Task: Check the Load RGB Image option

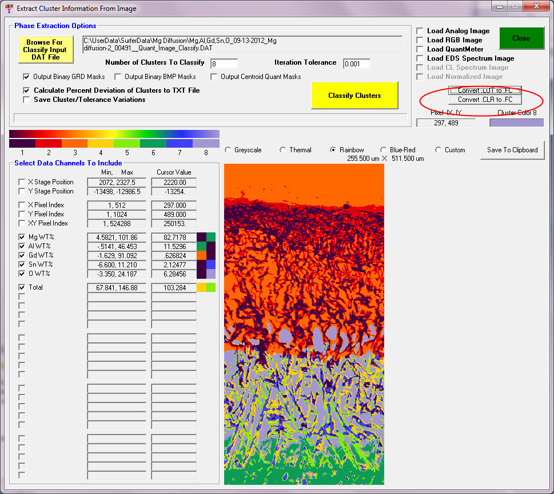Action: (x=420, y=40)
